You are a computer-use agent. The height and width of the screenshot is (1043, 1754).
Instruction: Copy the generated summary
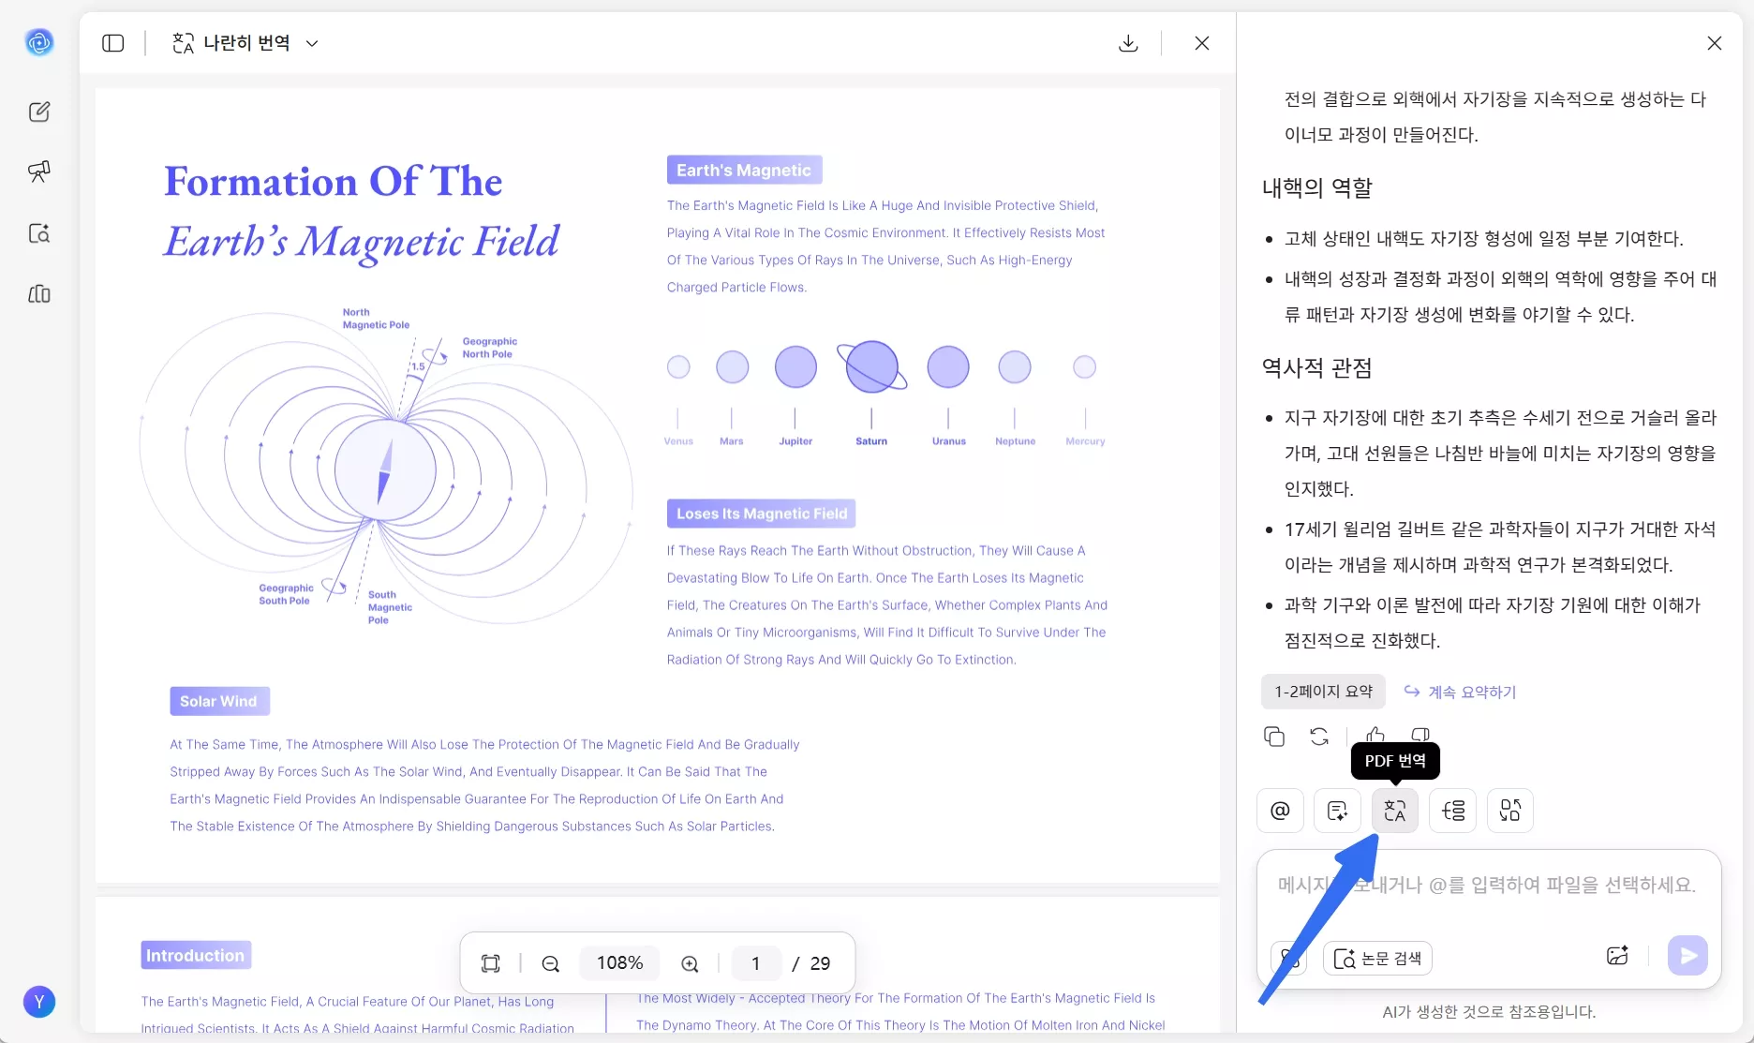pos(1273,737)
